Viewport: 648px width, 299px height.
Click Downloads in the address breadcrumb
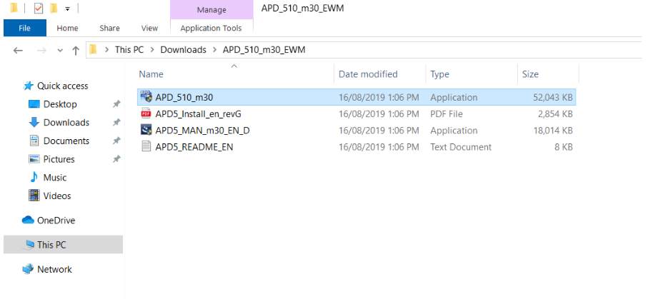pos(183,50)
